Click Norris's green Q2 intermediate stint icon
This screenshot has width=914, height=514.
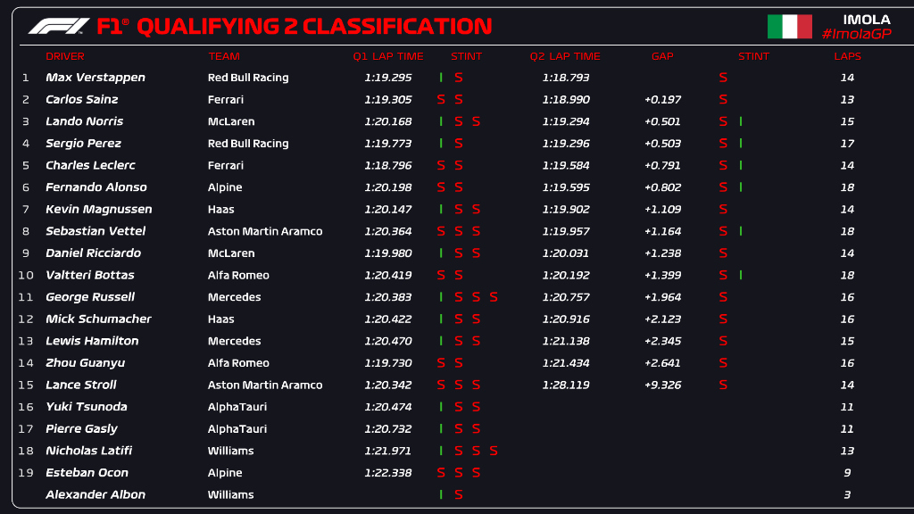(x=741, y=121)
